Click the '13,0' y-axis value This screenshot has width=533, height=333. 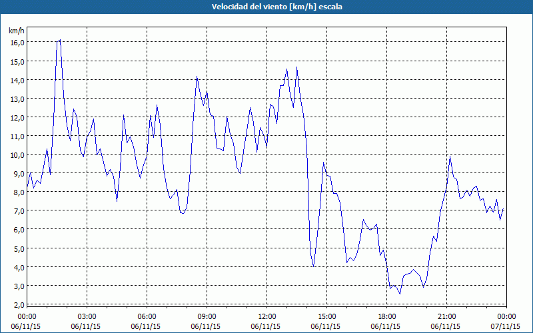[x=17, y=99]
